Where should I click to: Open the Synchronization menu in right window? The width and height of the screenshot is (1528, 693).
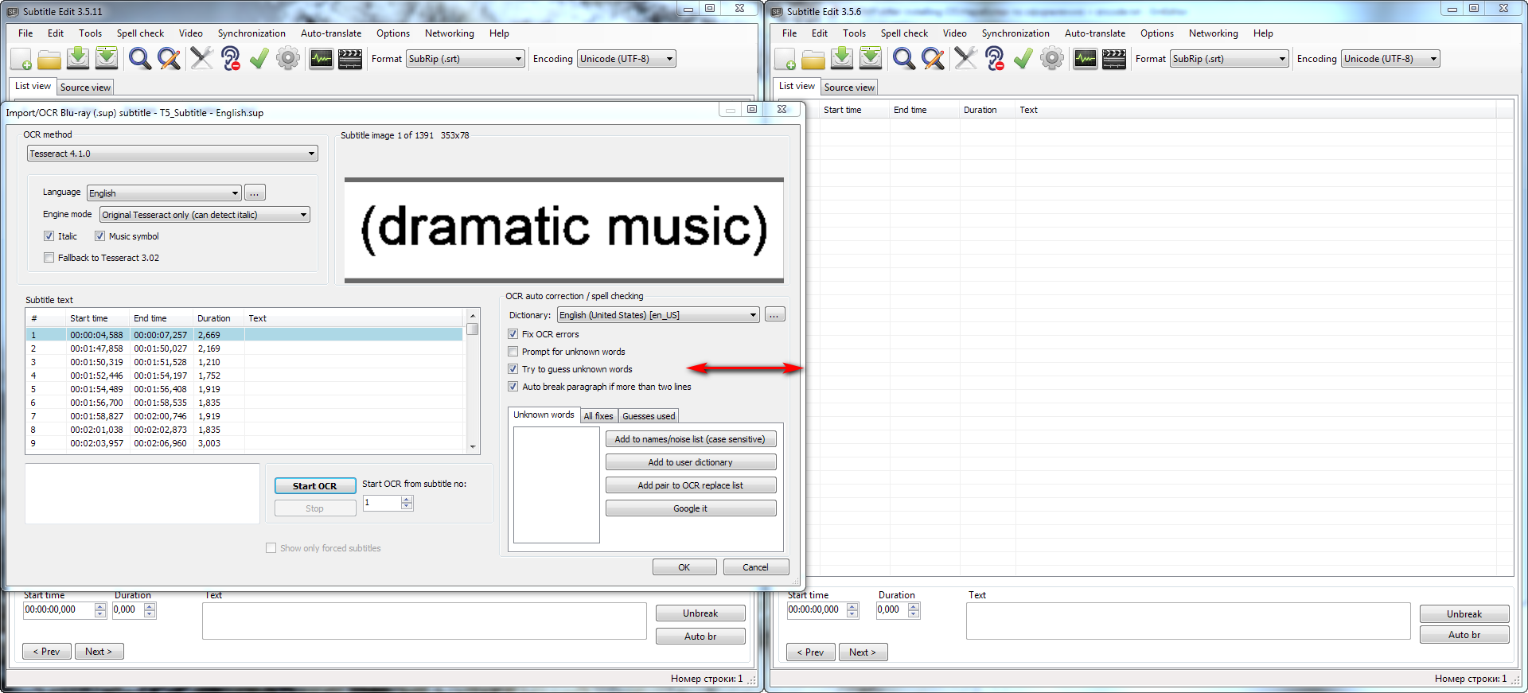[1015, 33]
